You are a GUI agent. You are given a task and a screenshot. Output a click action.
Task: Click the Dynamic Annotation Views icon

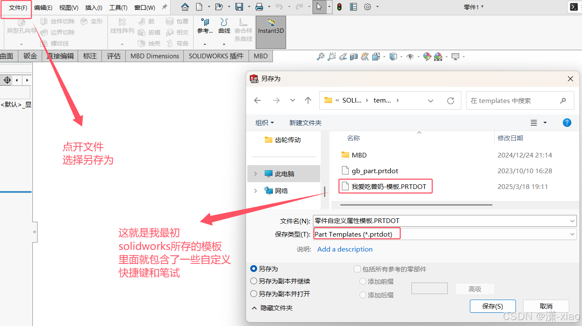click(x=365, y=57)
